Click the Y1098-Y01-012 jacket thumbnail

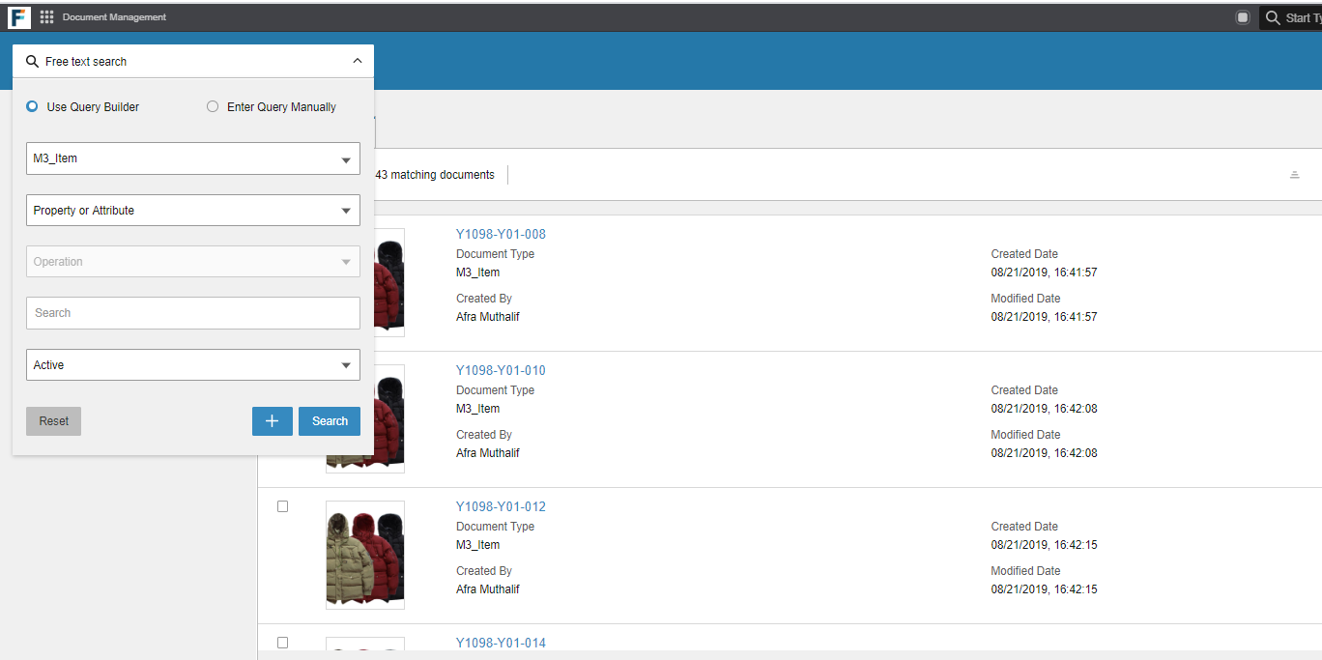click(364, 555)
